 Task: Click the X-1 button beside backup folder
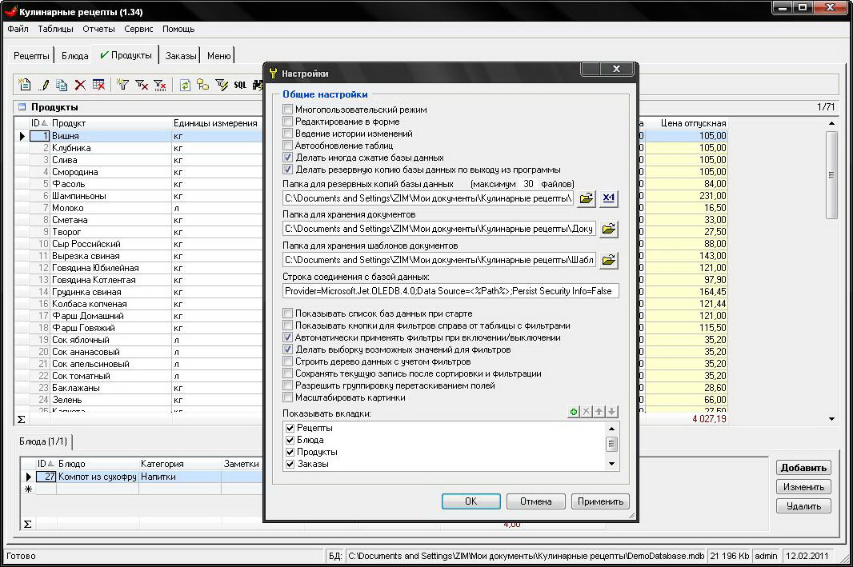[x=609, y=198]
